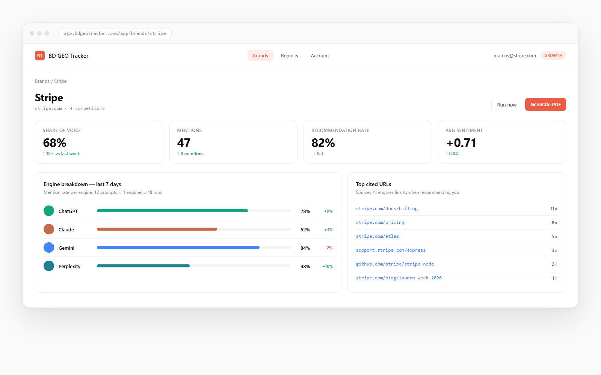Click the Run now button
The height and width of the screenshot is (375, 601).
click(507, 105)
